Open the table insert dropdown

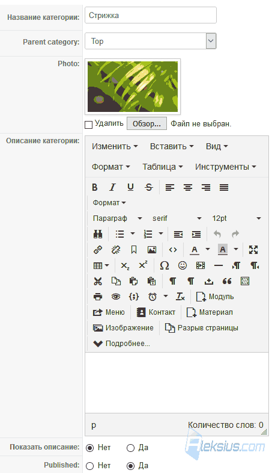click(x=101, y=266)
